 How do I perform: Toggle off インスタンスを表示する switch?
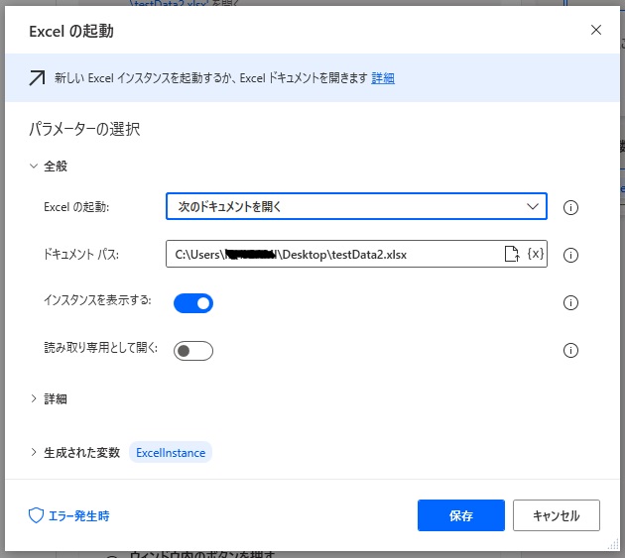(x=193, y=303)
